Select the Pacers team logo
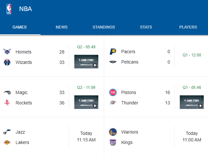The image size is (208, 155). click(x=113, y=52)
